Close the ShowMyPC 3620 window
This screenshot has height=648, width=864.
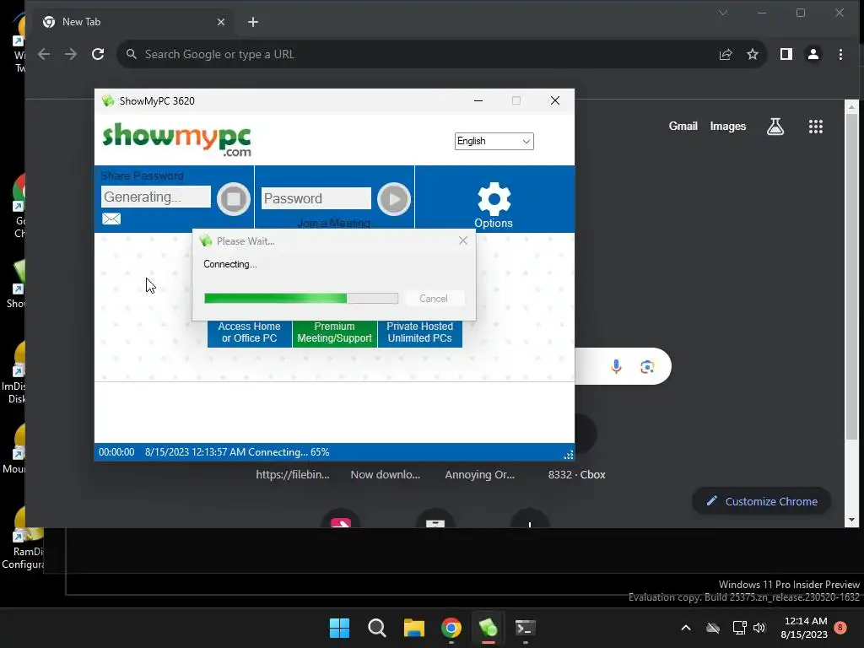[555, 100]
